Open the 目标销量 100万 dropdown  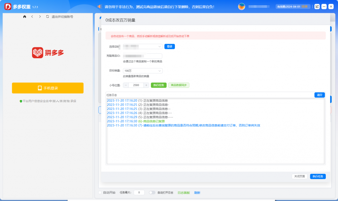click(x=143, y=71)
